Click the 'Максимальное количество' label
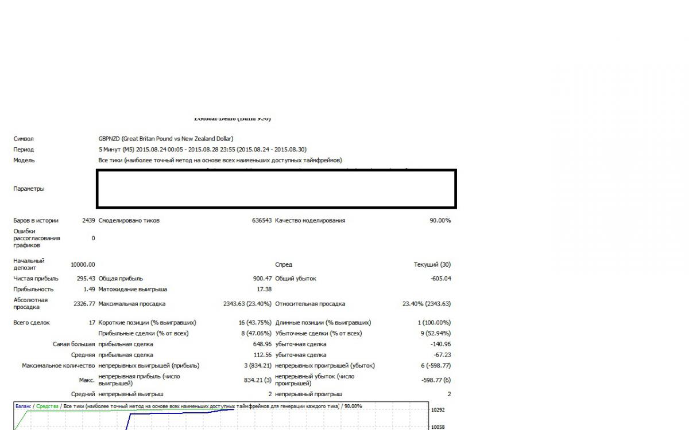Image resolution: width=689 pixels, height=430 pixels. [x=58, y=366]
